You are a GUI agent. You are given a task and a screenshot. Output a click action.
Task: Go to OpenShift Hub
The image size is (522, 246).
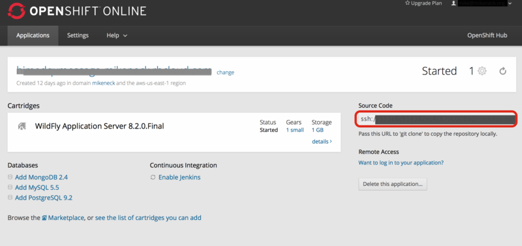(487, 35)
